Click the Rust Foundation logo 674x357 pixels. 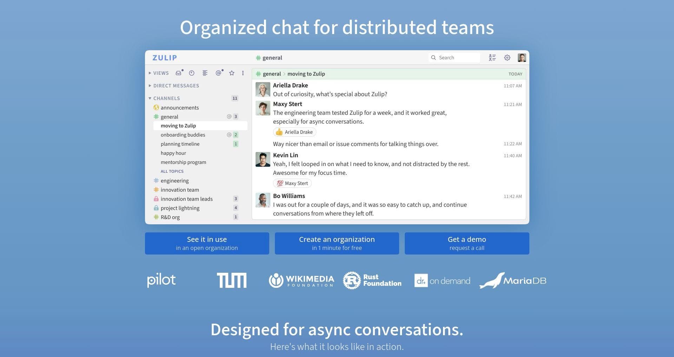(x=372, y=280)
